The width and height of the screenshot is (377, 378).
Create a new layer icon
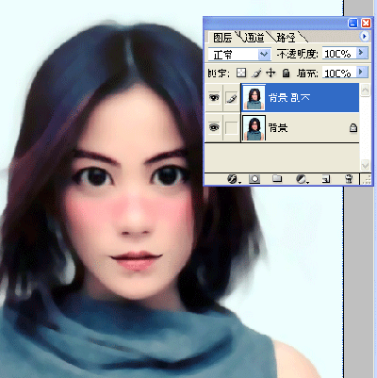click(326, 179)
